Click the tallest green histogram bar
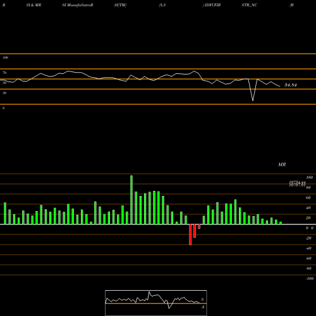 (x=131, y=200)
